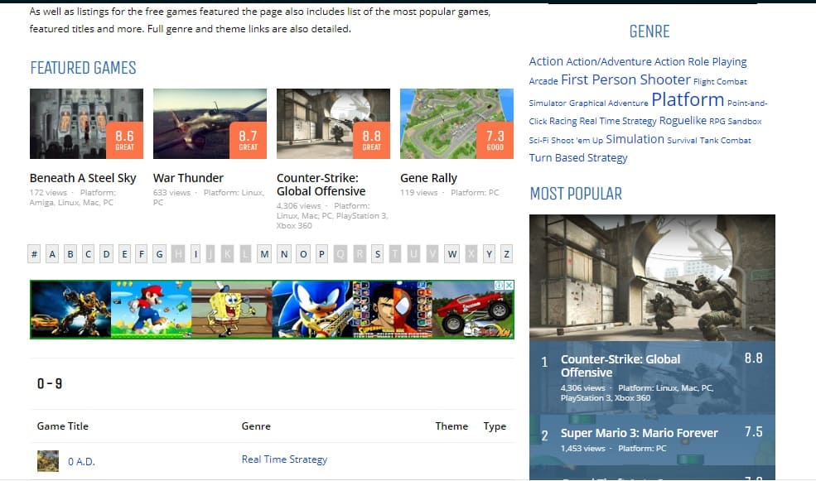Open the AdChoices info icon on banner
Image resolution: width=816 pixels, height=481 pixels.
pos(499,286)
